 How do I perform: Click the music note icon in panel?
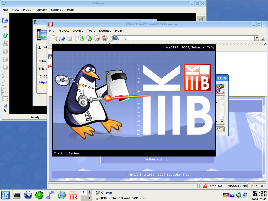click(x=50, y=195)
